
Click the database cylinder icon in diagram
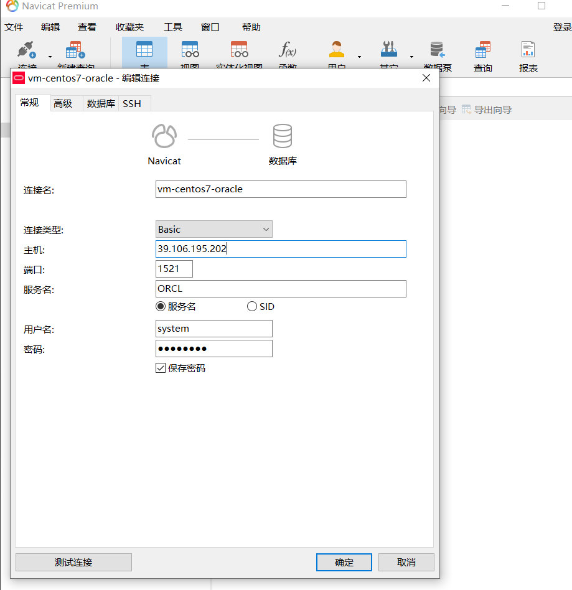coord(282,136)
